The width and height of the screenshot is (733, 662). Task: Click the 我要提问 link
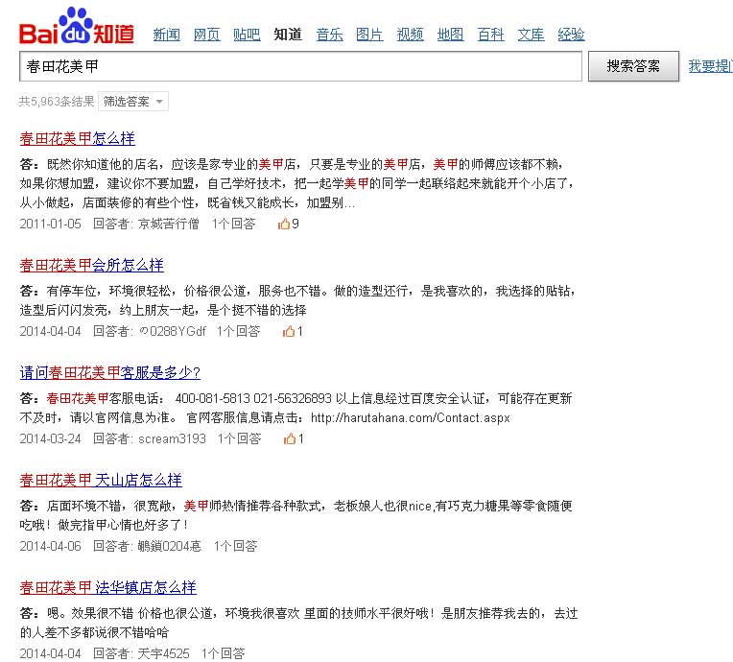[x=710, y=66]
